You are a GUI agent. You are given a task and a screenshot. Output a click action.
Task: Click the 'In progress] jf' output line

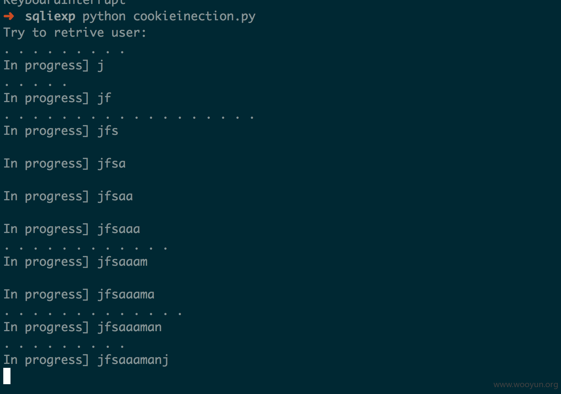(x=57, y=98)
